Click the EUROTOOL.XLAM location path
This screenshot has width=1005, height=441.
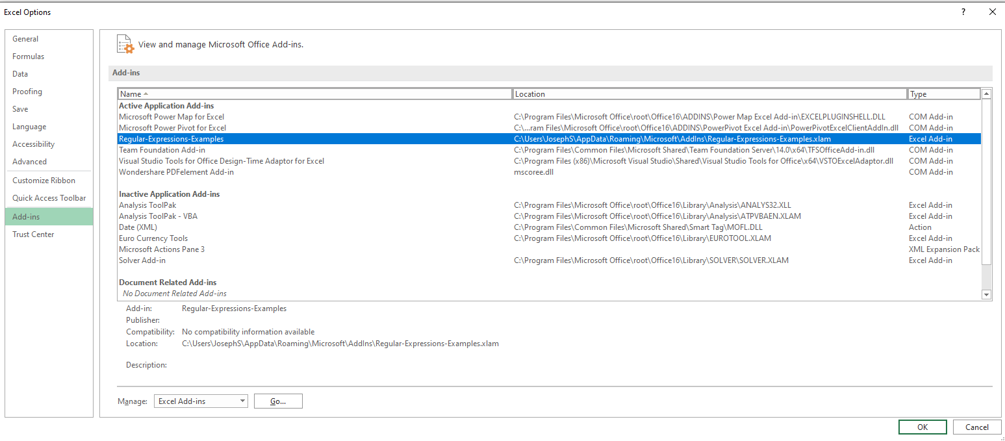coord(642,238)
